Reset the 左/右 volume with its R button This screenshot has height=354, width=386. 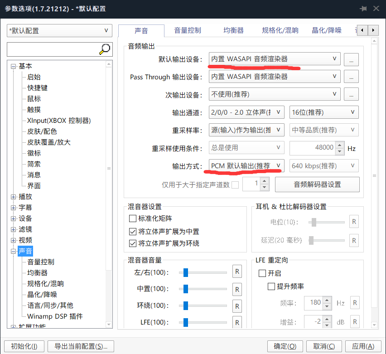coord(237,272)
